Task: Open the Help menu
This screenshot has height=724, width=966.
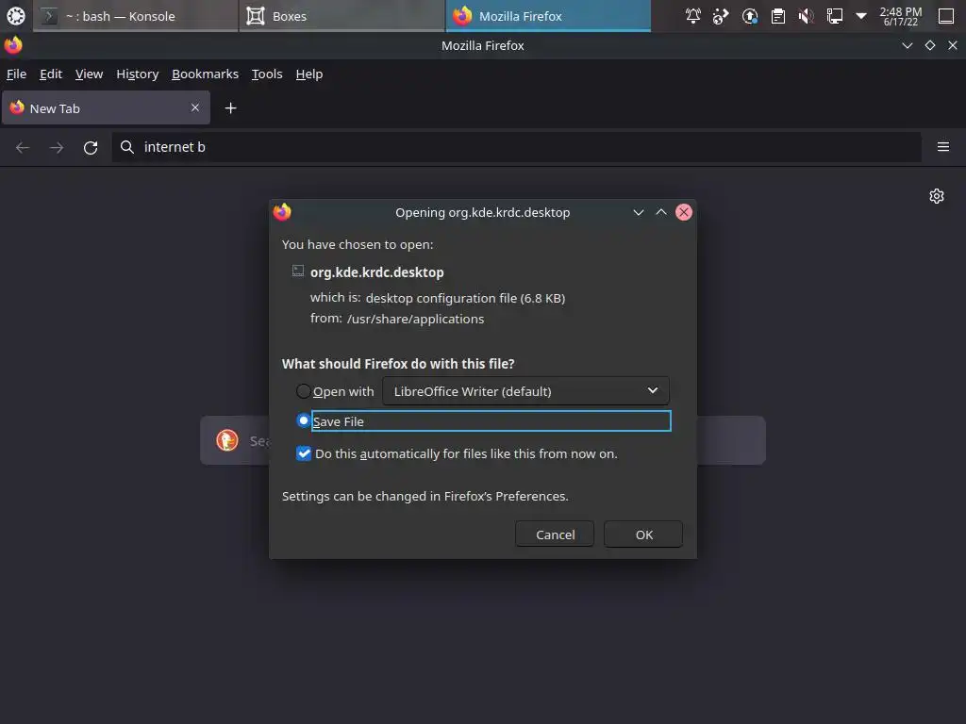Action: point(309,74)
